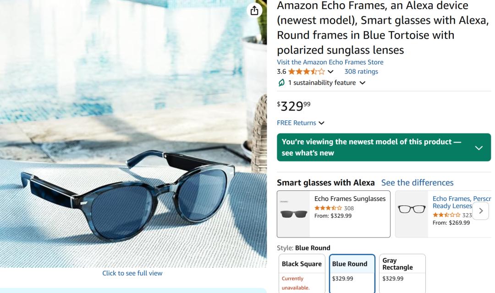Image resolution: width=495 pixels, height=293 pixels.
Task: Click the star rating icons near 3.6
Action: [x=307, y=72]
